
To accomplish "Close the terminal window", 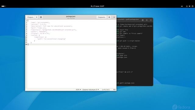I will pos(151,20).
